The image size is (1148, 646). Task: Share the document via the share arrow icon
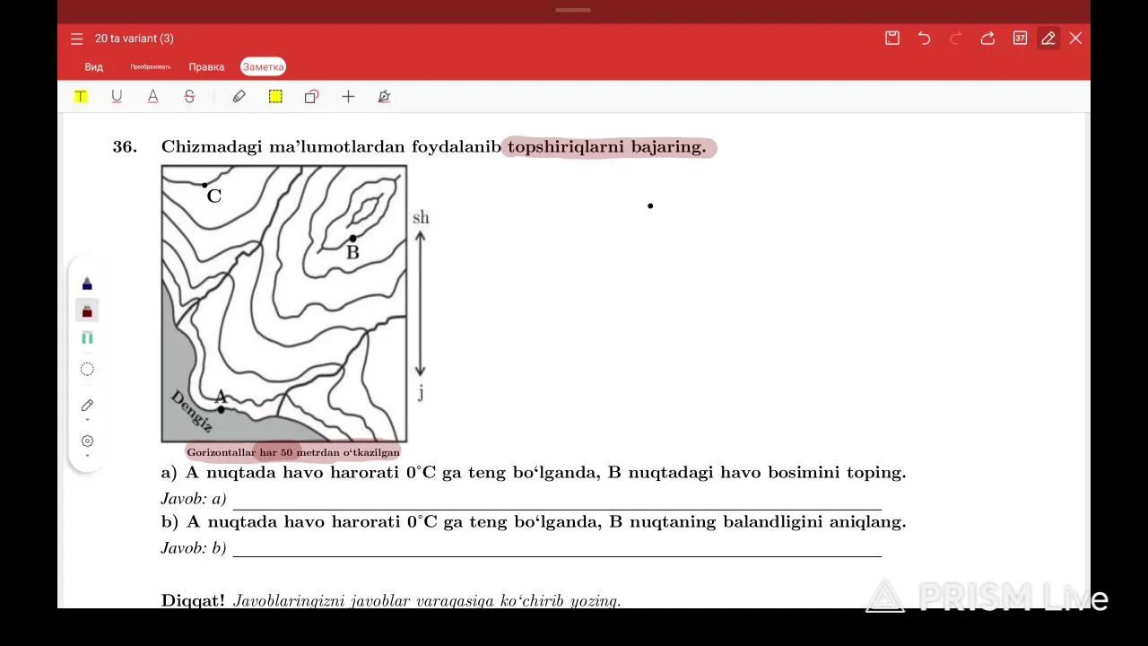[x=987, y=38]
